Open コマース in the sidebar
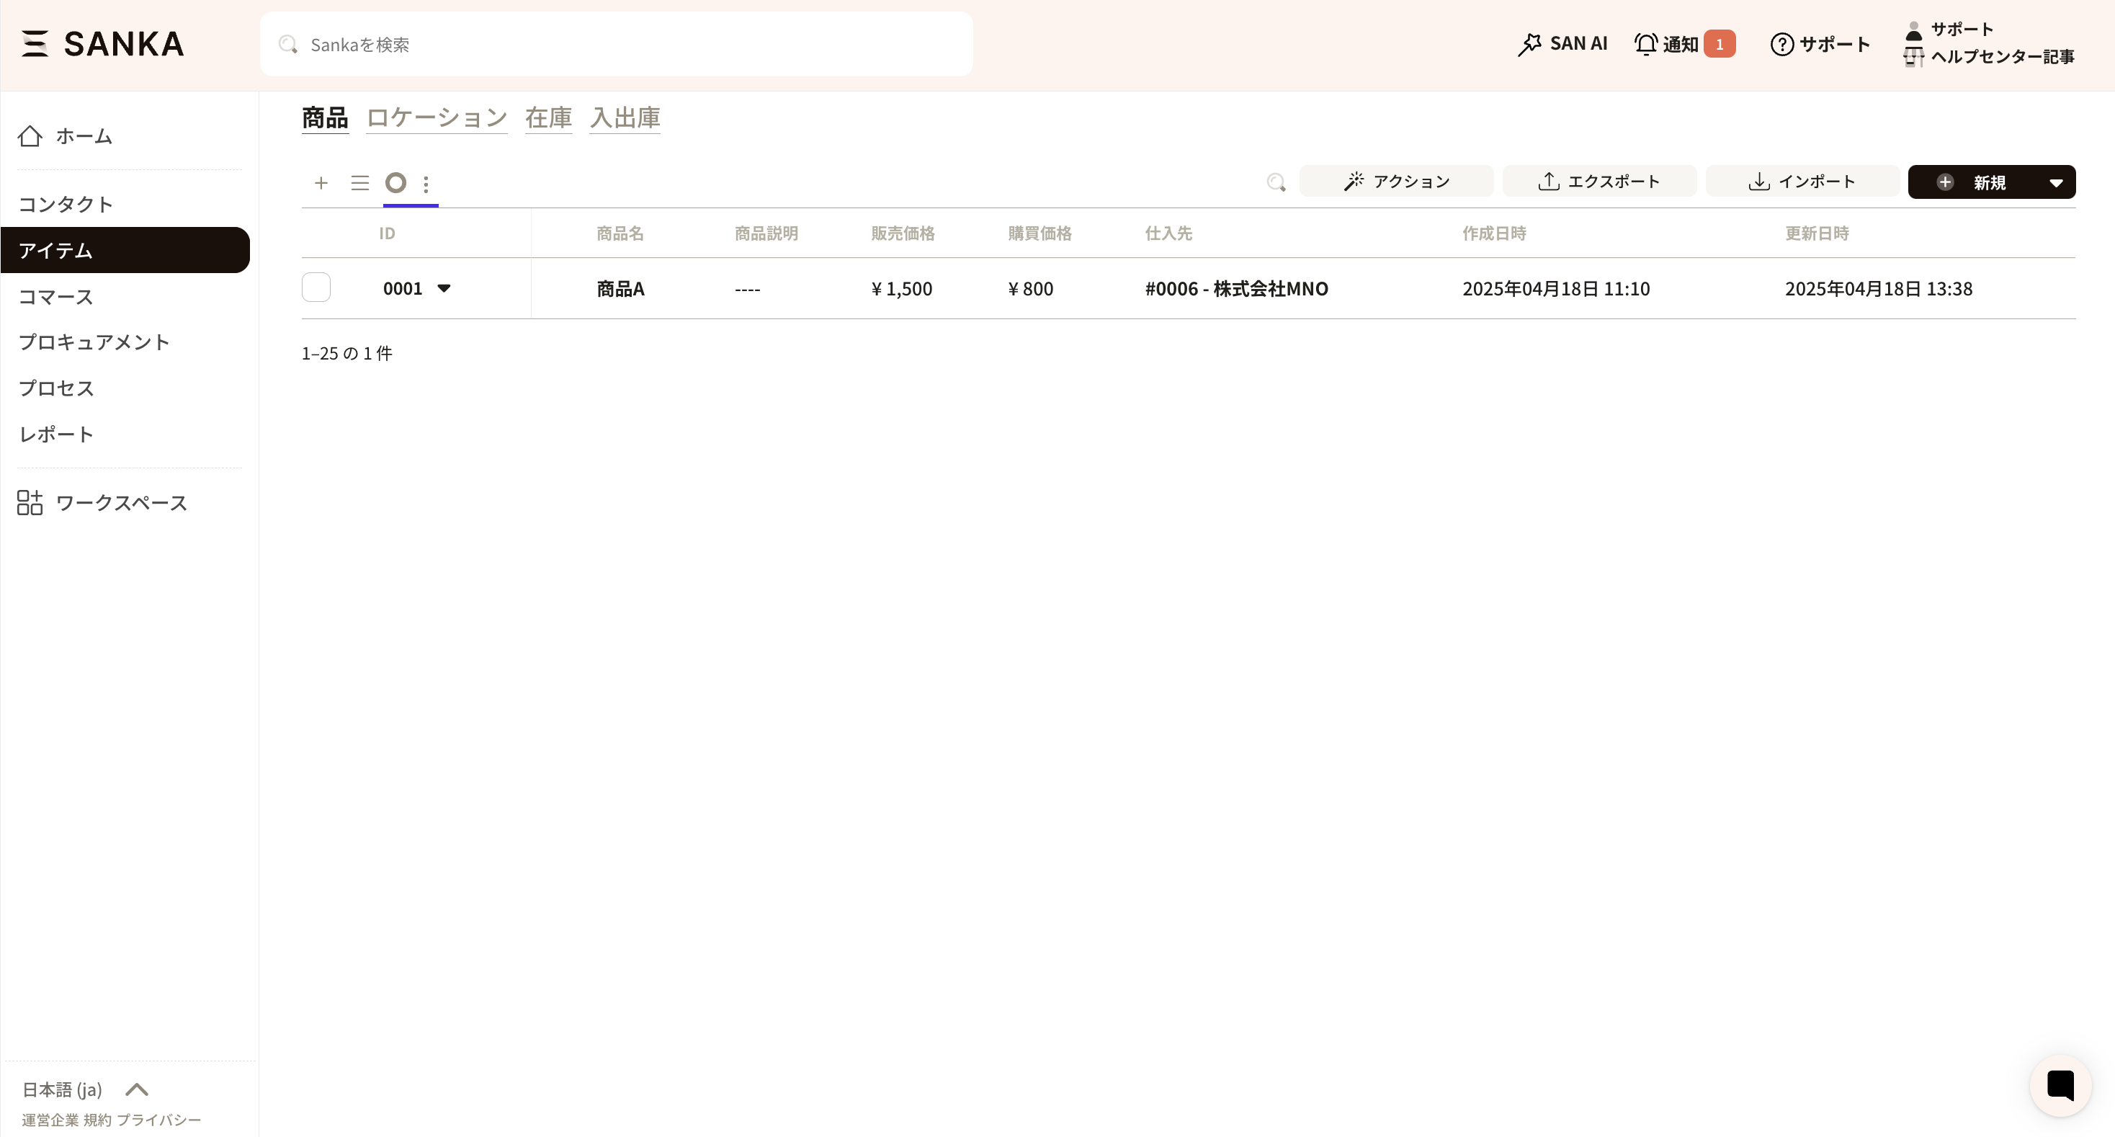 pyautogui.click(x=56, y=296)
